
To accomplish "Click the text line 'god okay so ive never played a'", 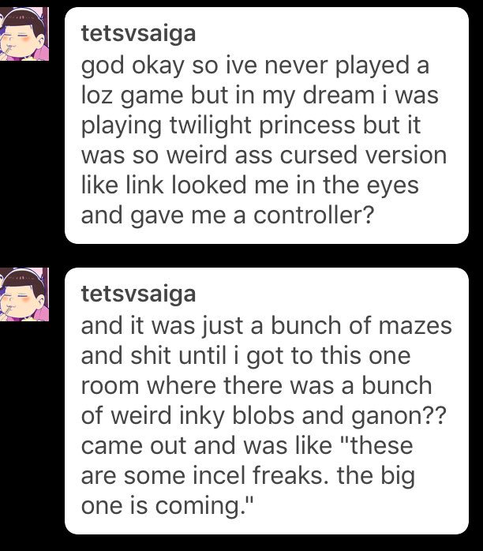I will point(255,66).
